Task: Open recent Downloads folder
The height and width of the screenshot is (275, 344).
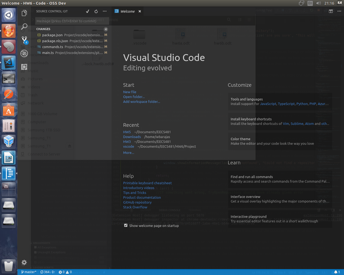Action: point(132,137)
